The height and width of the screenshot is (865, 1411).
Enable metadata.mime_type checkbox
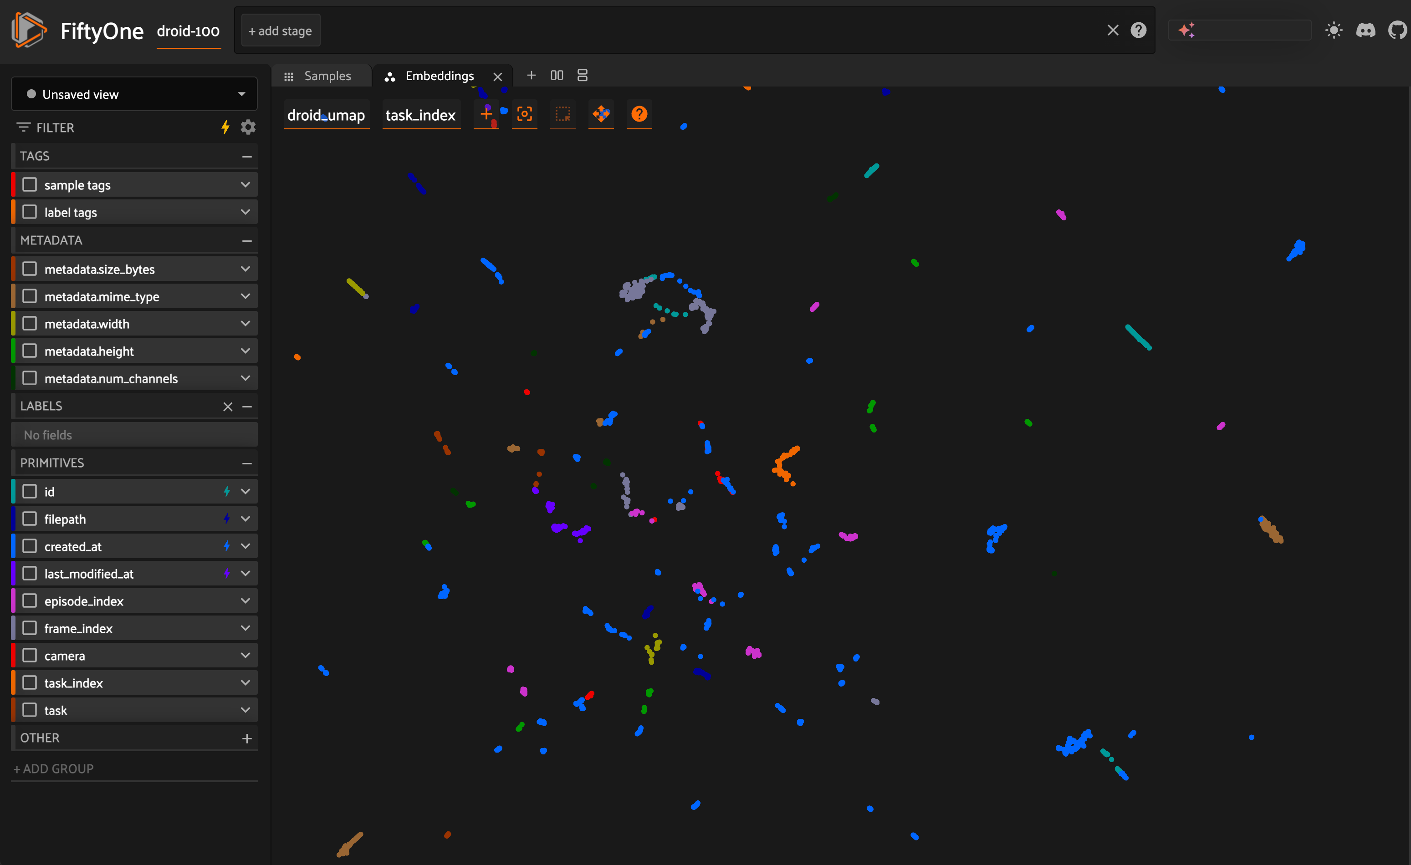30,296
